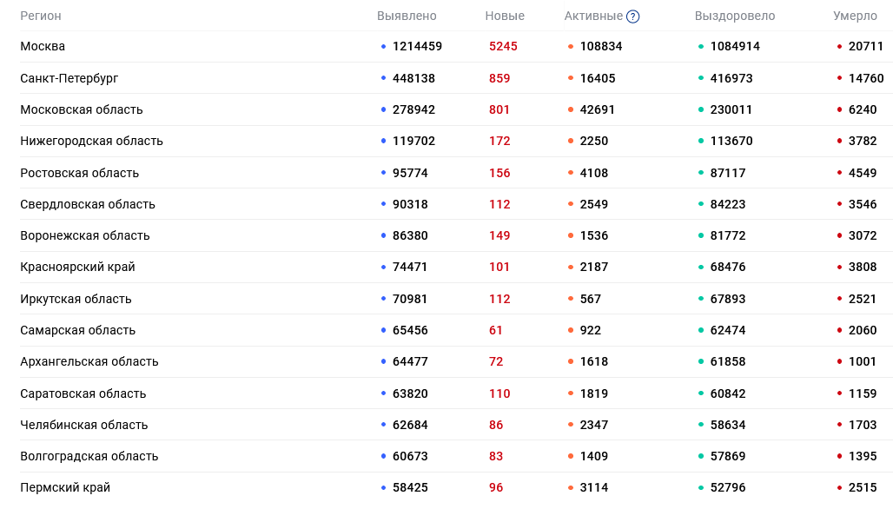
Task: Sort table by Новые column header
Action: [505, 16]
